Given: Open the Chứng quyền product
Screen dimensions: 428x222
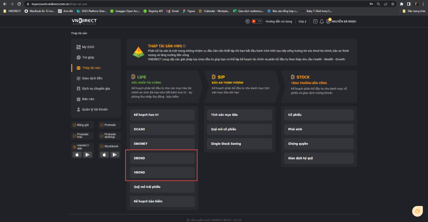Looking at the screenshot, I should (319, 144).
